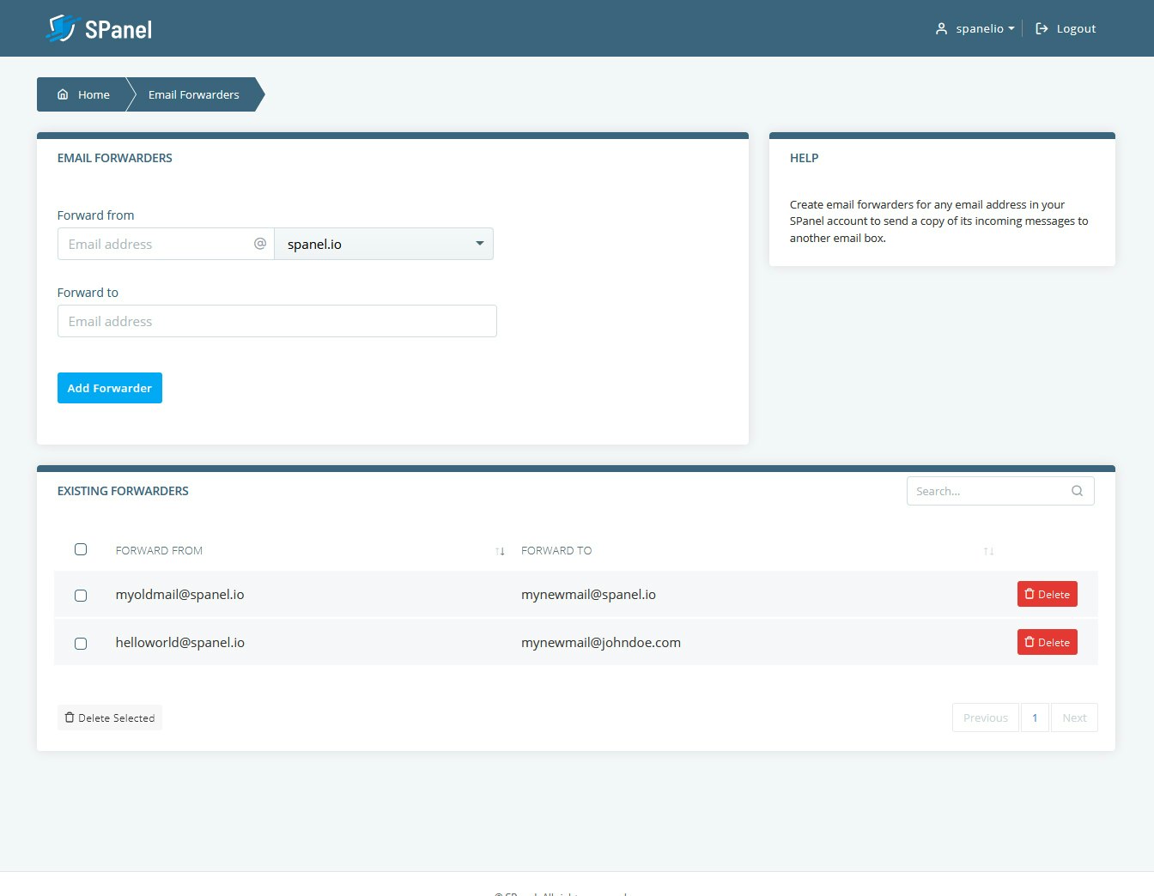Click the magnifier icon in the search box
Screen dimensions: 1154x896
click(x=1077, y=490)
